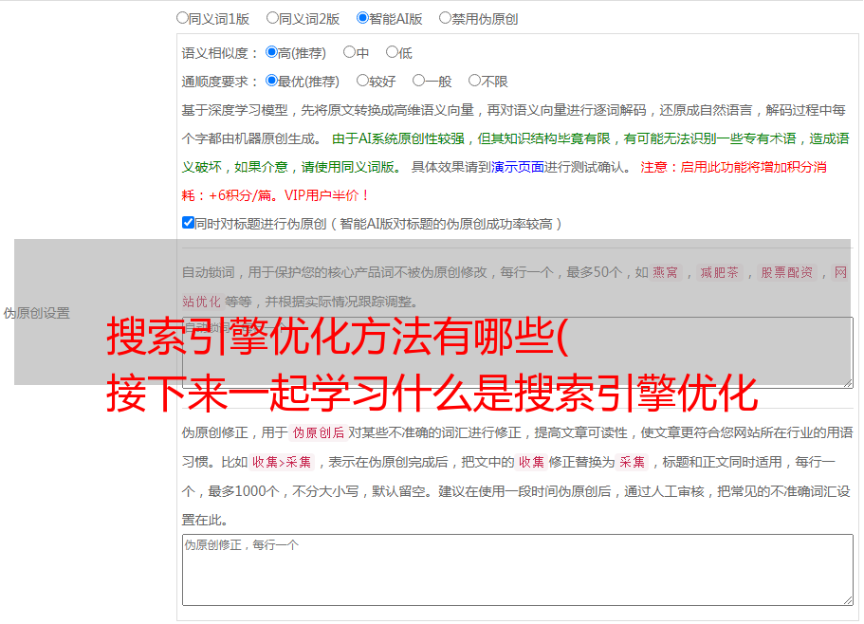The image size is (864, 624).
Task: Set 语义相似度 to 中
Action: [349, 52]
